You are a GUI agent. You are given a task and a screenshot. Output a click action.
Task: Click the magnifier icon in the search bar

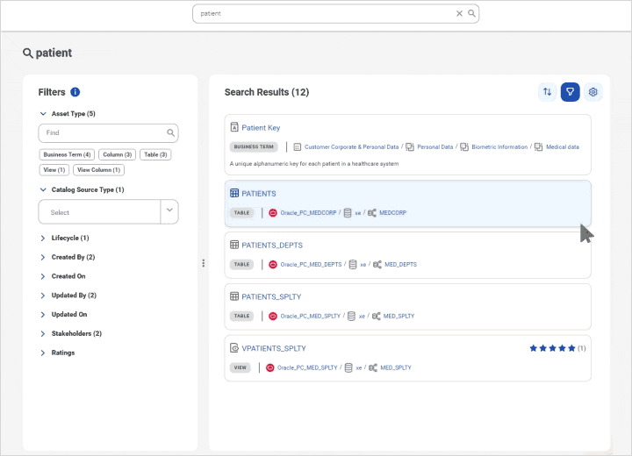(x=471, y=14)
